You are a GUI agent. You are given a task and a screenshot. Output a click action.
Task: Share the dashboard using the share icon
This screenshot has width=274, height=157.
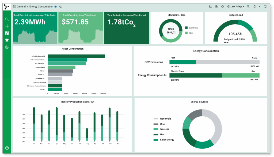(x=60, y=7)
